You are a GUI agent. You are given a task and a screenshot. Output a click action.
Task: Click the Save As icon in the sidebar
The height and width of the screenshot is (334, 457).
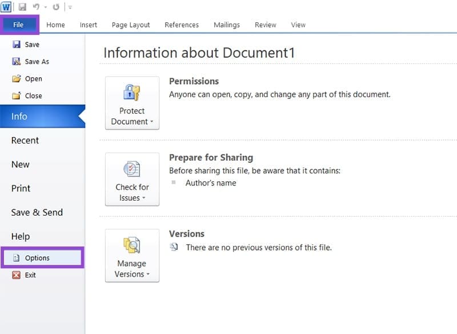18,61
